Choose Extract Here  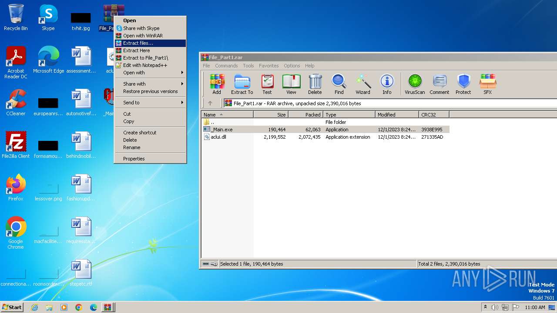[150, 50]
